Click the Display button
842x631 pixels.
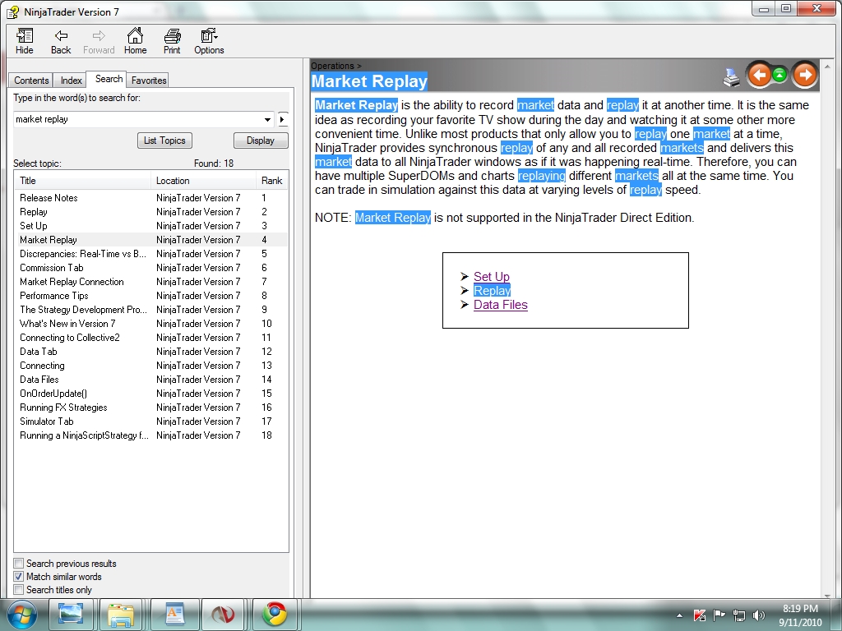[x=261, y=140]
